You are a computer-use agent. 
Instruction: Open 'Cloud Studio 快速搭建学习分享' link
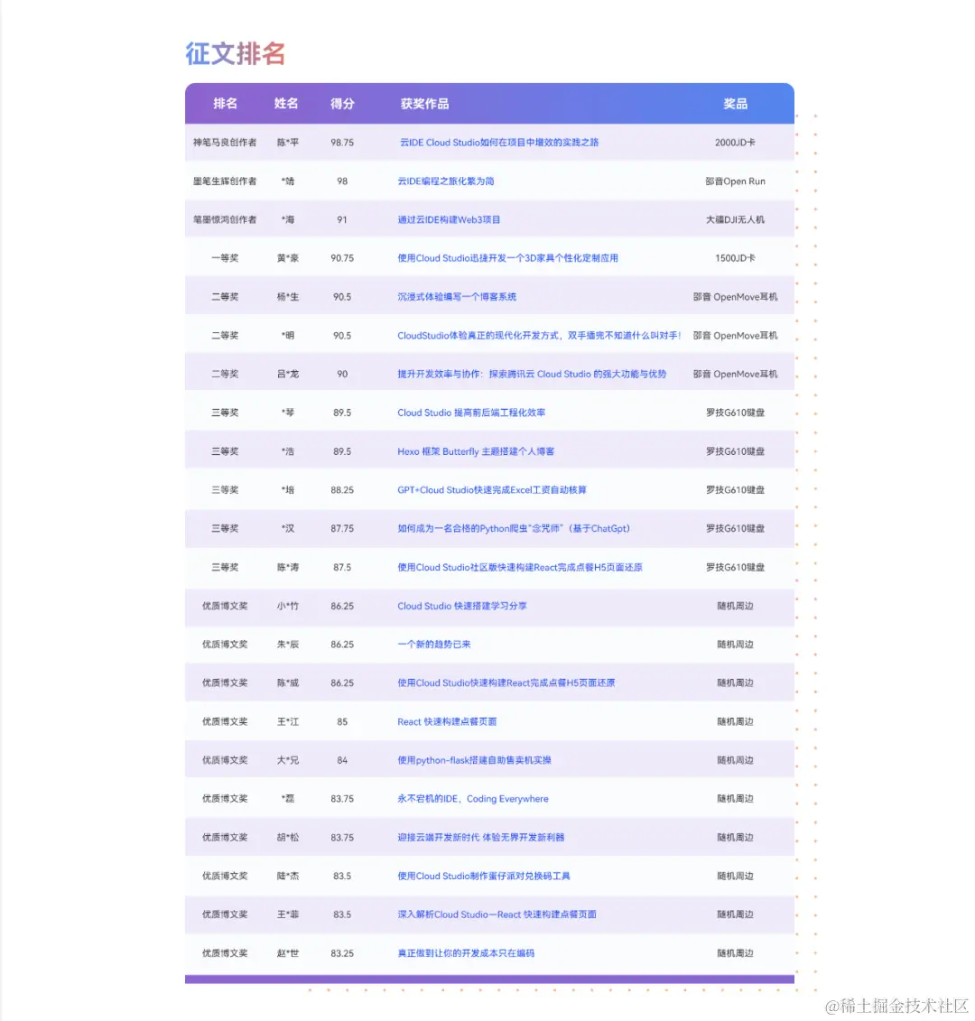462,607
